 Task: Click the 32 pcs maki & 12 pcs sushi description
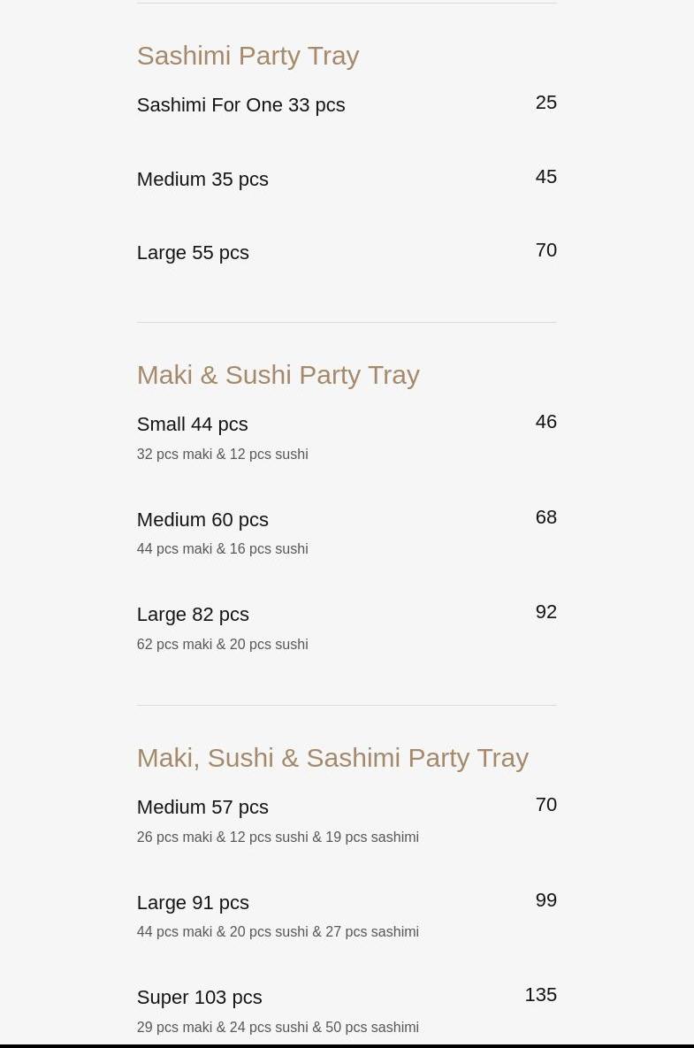tap(222, 455)
